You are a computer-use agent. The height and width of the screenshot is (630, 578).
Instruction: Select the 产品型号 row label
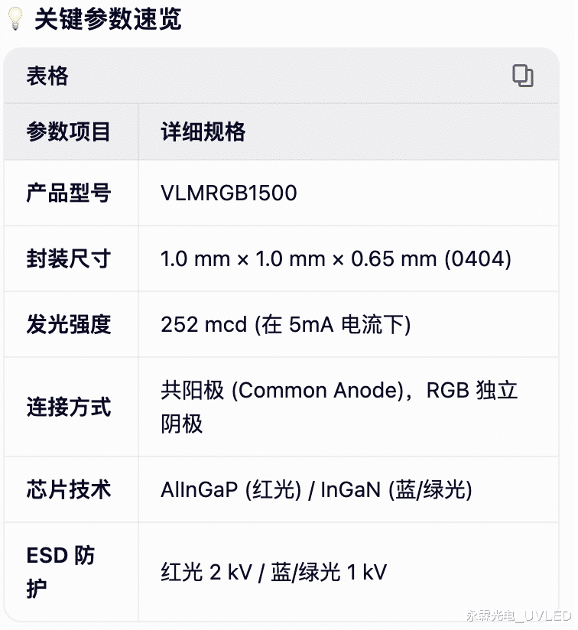69,193
